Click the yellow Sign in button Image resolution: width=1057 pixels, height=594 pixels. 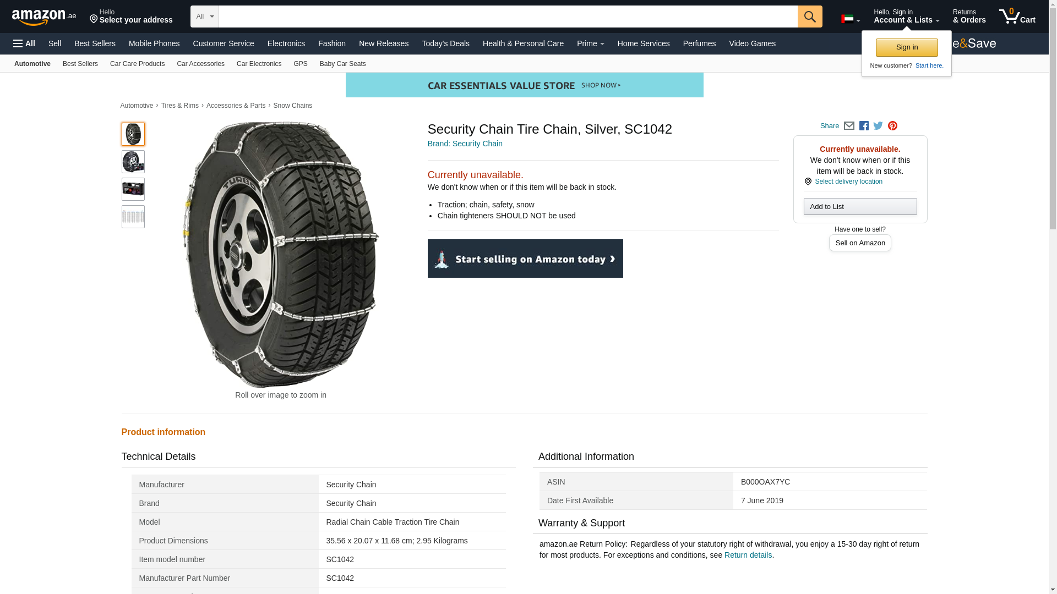907,47
